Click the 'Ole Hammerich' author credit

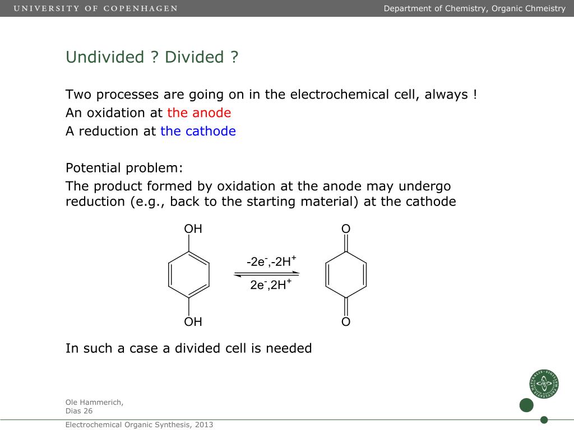coord(94,401)
